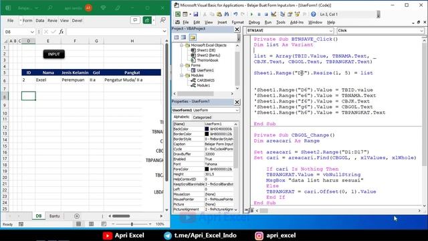Viewport: 428px width, 241px height.
Task: Switch Excel to Page Break Preview icon
Action: (x=104, y=224)
